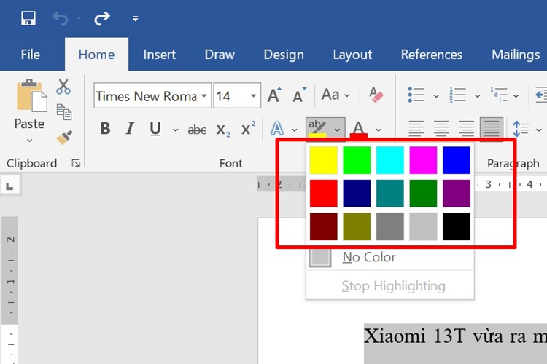Image resolution: width=547 pixels, height=364 pixels.
Task: Click the ruler tab selector L icon
Action: click(9, 186)
